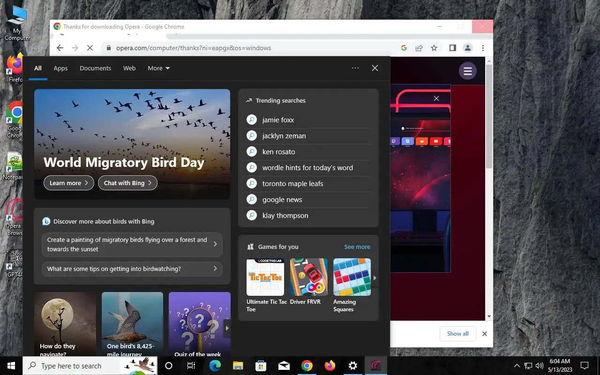Open the Chrome profile avatar
This screenshot has width=600, height=375.
point(468,48)
